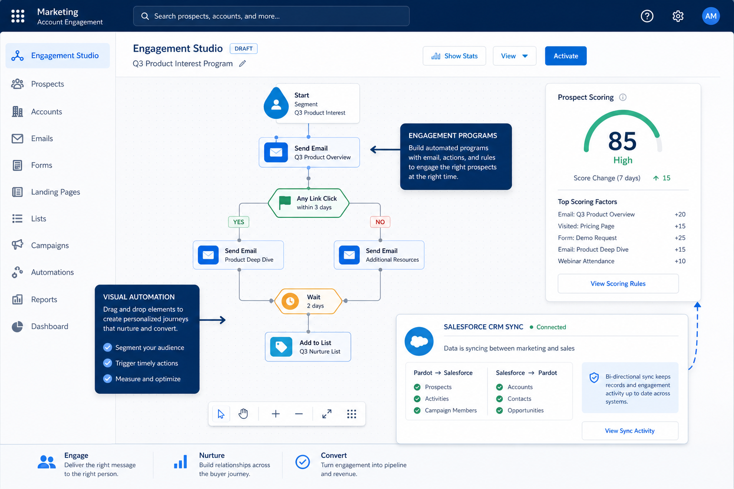This screenshot has width=734, height=489.
Task: Click the Product Deep Dive email icon
Action: click(208, 255)
